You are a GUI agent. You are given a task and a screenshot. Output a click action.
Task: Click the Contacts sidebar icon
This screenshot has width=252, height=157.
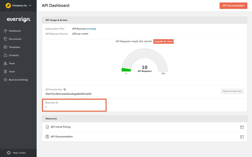(5, 55)
